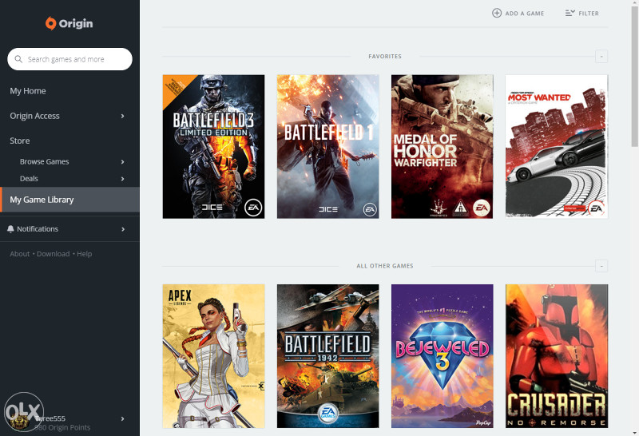
Task: Click the EA Games badge on Battlefield 1942
Action: tap(328, 414)
